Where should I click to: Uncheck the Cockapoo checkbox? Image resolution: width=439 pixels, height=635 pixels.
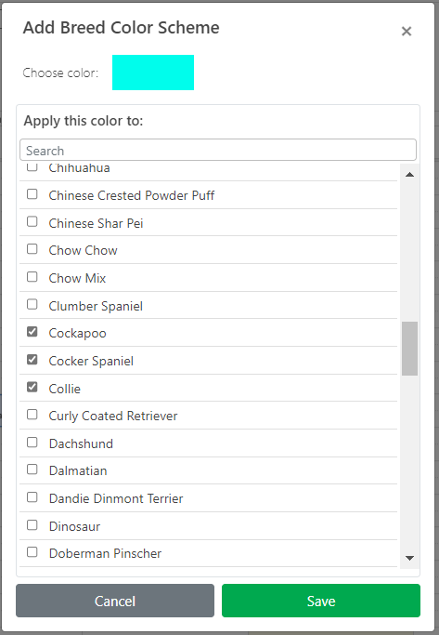point(32,332)
